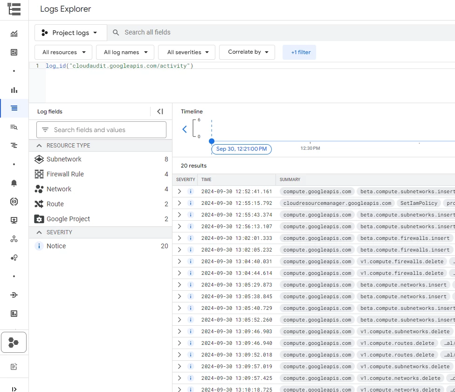Click the search magnifier icon in query bar
This screenshot has height=392, width=455.
[x=116, y=33]
